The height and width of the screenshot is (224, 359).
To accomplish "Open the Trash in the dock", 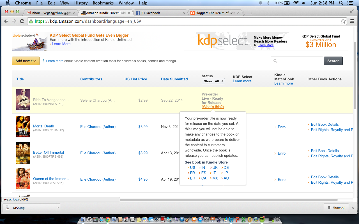I will [x=277, y=219].
